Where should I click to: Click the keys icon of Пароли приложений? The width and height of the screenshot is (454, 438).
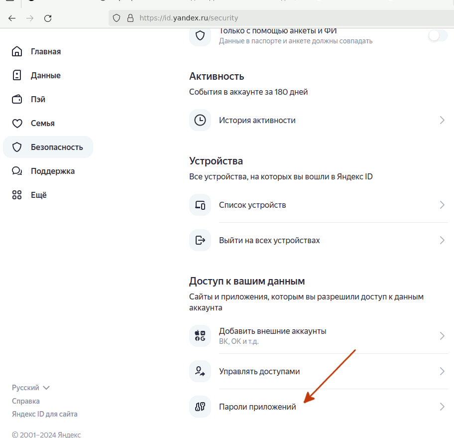[x=200, y=407]
